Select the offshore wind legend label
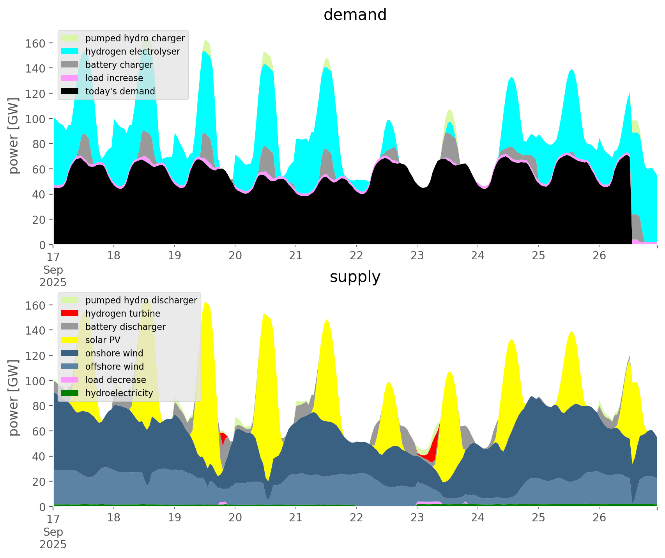665x558 pixels. [x=114, y=367]
